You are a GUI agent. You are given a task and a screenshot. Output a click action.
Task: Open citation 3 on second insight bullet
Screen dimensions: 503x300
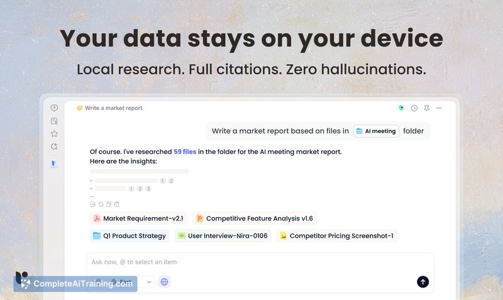tap(148, 188)
